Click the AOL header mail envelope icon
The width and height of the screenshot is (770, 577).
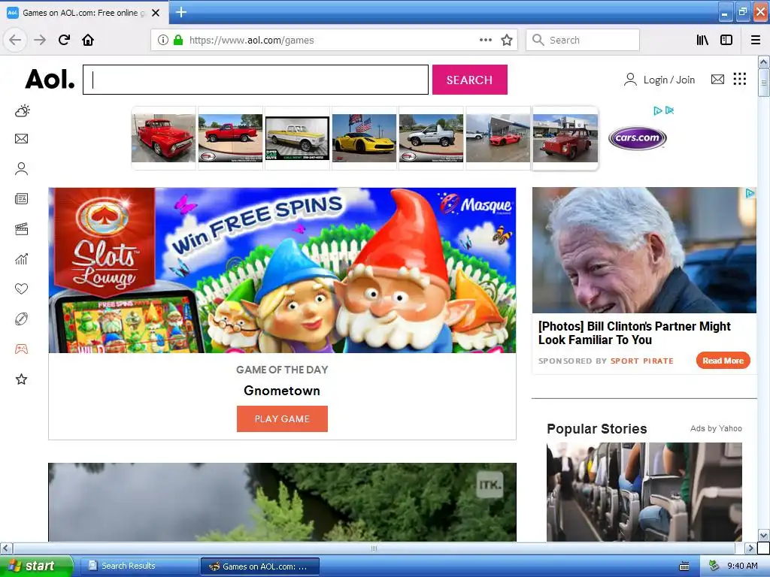click(x=717, y=79)
